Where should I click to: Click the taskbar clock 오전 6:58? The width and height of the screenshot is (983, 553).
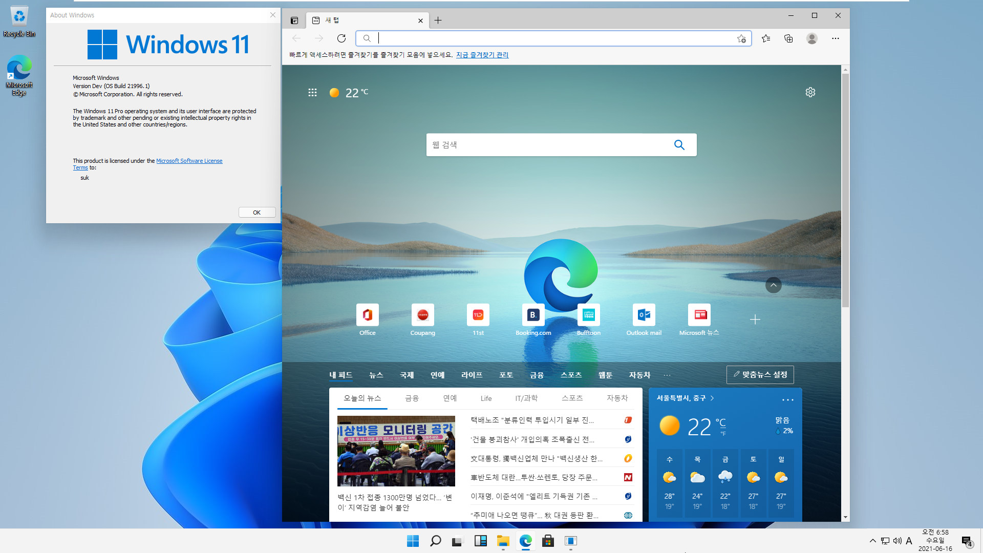click(935, 540)
